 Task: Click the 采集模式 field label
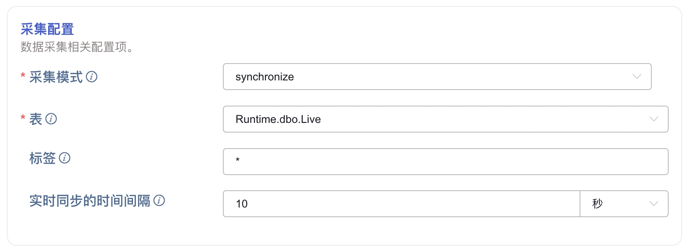point(56,77)
